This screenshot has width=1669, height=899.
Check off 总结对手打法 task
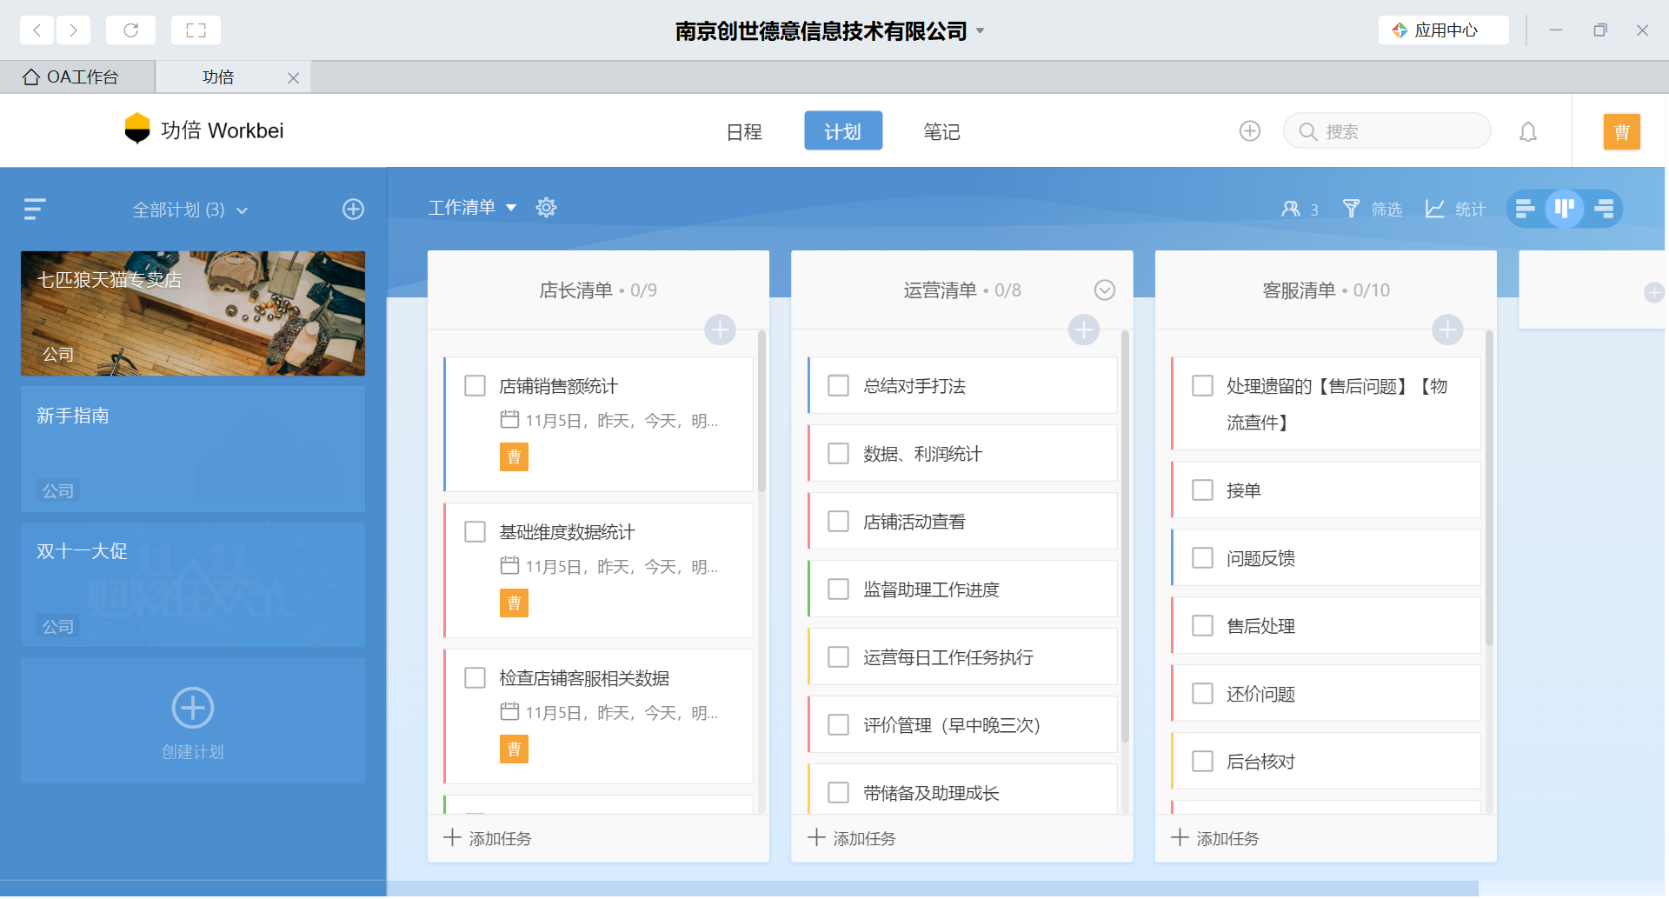[x=839, y=386]
